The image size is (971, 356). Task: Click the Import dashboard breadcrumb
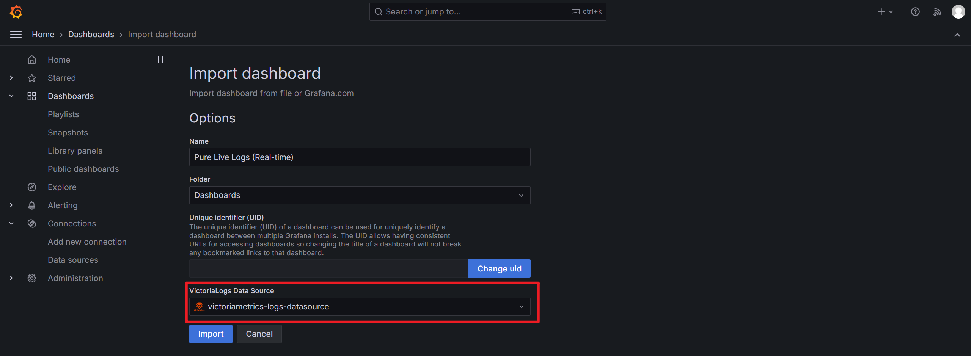click(x=162, y=35)
